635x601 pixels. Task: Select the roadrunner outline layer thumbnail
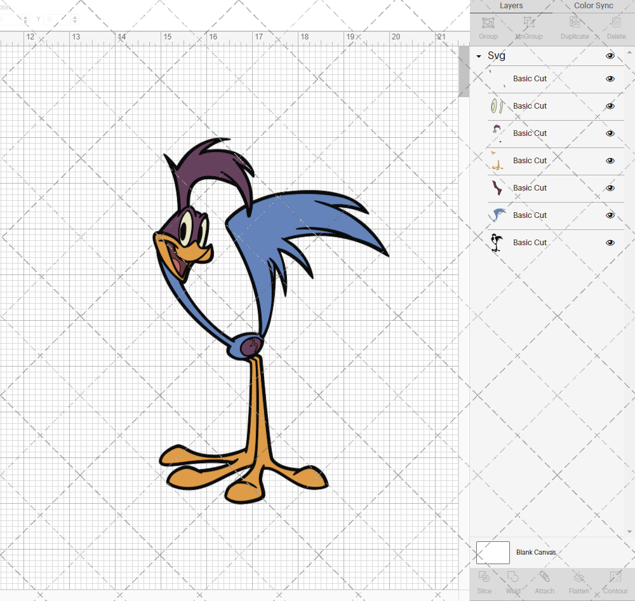497,242
